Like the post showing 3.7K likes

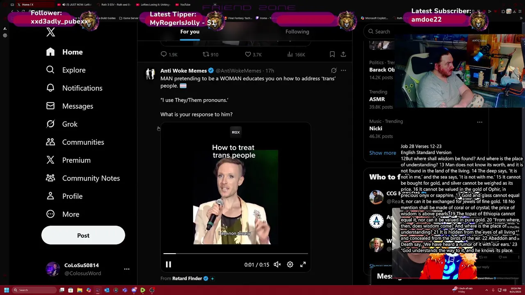click(248, 54)
